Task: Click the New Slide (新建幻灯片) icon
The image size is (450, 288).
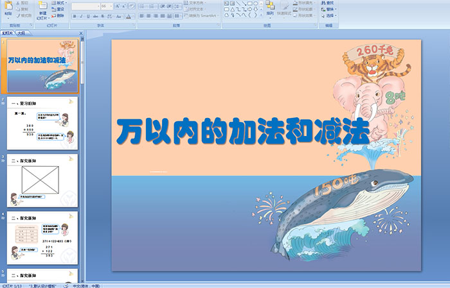Action: pyautogui.click(x=43, y=6)
